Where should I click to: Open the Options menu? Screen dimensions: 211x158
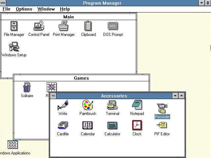[x=24, y=9]
